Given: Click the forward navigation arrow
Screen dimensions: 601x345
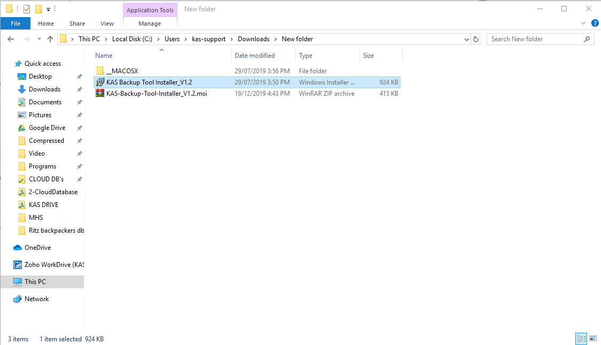Looking at the screenshot, I should [26, 39].
